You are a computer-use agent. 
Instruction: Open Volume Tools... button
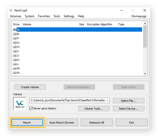point(94,109)
